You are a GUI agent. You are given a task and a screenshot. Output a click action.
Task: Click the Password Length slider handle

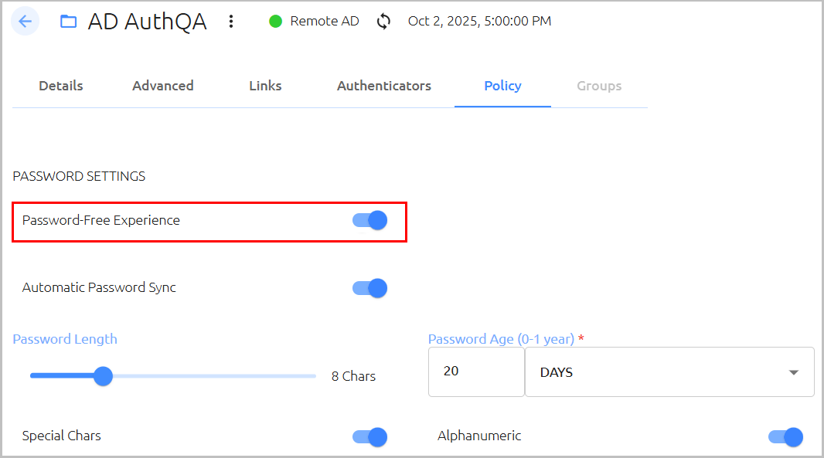click(103, 376)
